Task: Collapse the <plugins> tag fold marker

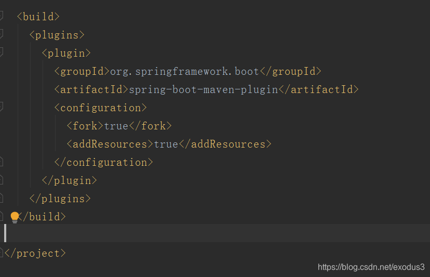Action: click(1, 34)
